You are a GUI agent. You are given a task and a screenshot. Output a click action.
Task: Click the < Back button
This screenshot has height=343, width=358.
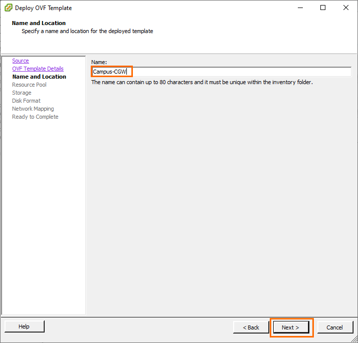click(x=251, y=327)
